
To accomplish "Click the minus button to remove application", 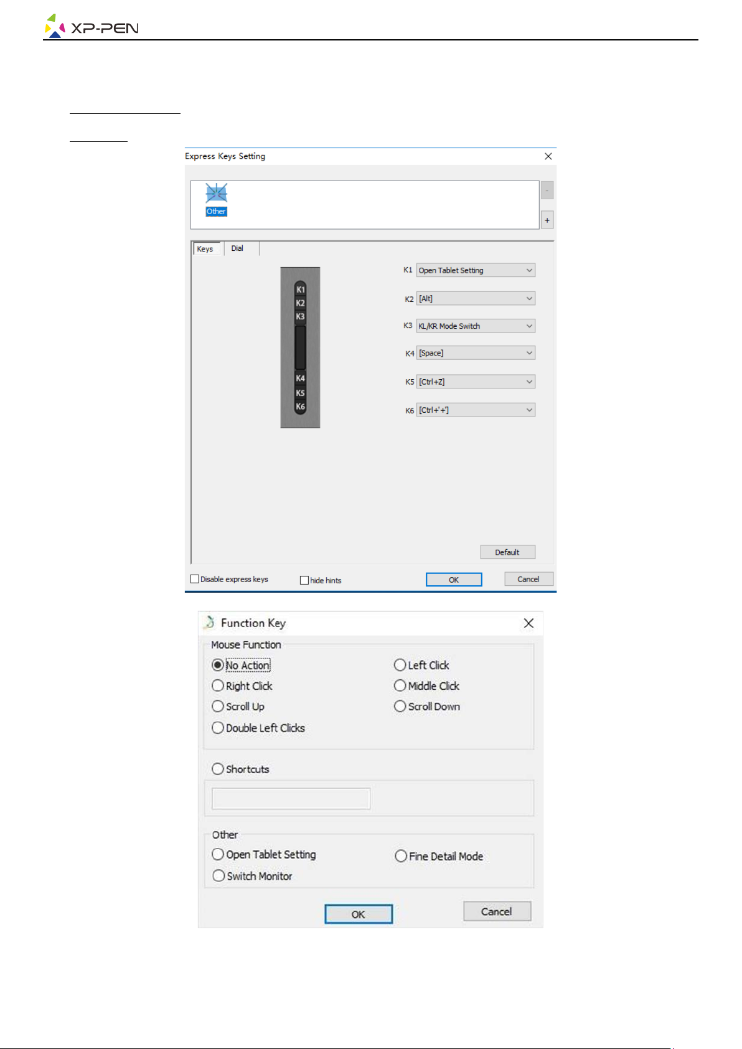I will [x=547, y=191].
